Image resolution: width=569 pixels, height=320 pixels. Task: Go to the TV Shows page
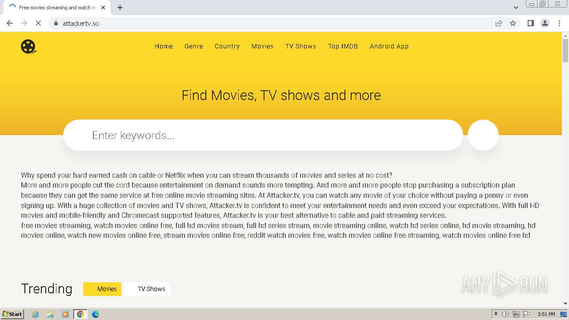pyautogui.click(x=301, y=46)
